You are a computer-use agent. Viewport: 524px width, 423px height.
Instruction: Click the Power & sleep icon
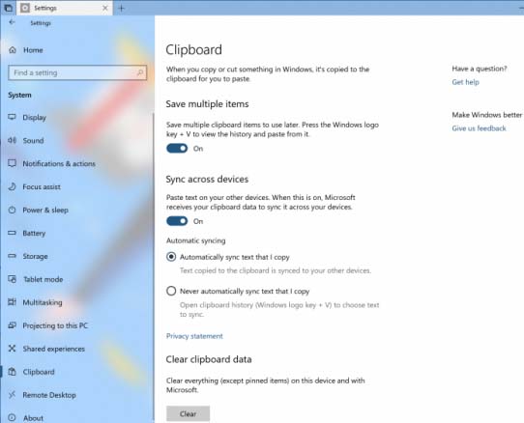pos(12,210)
